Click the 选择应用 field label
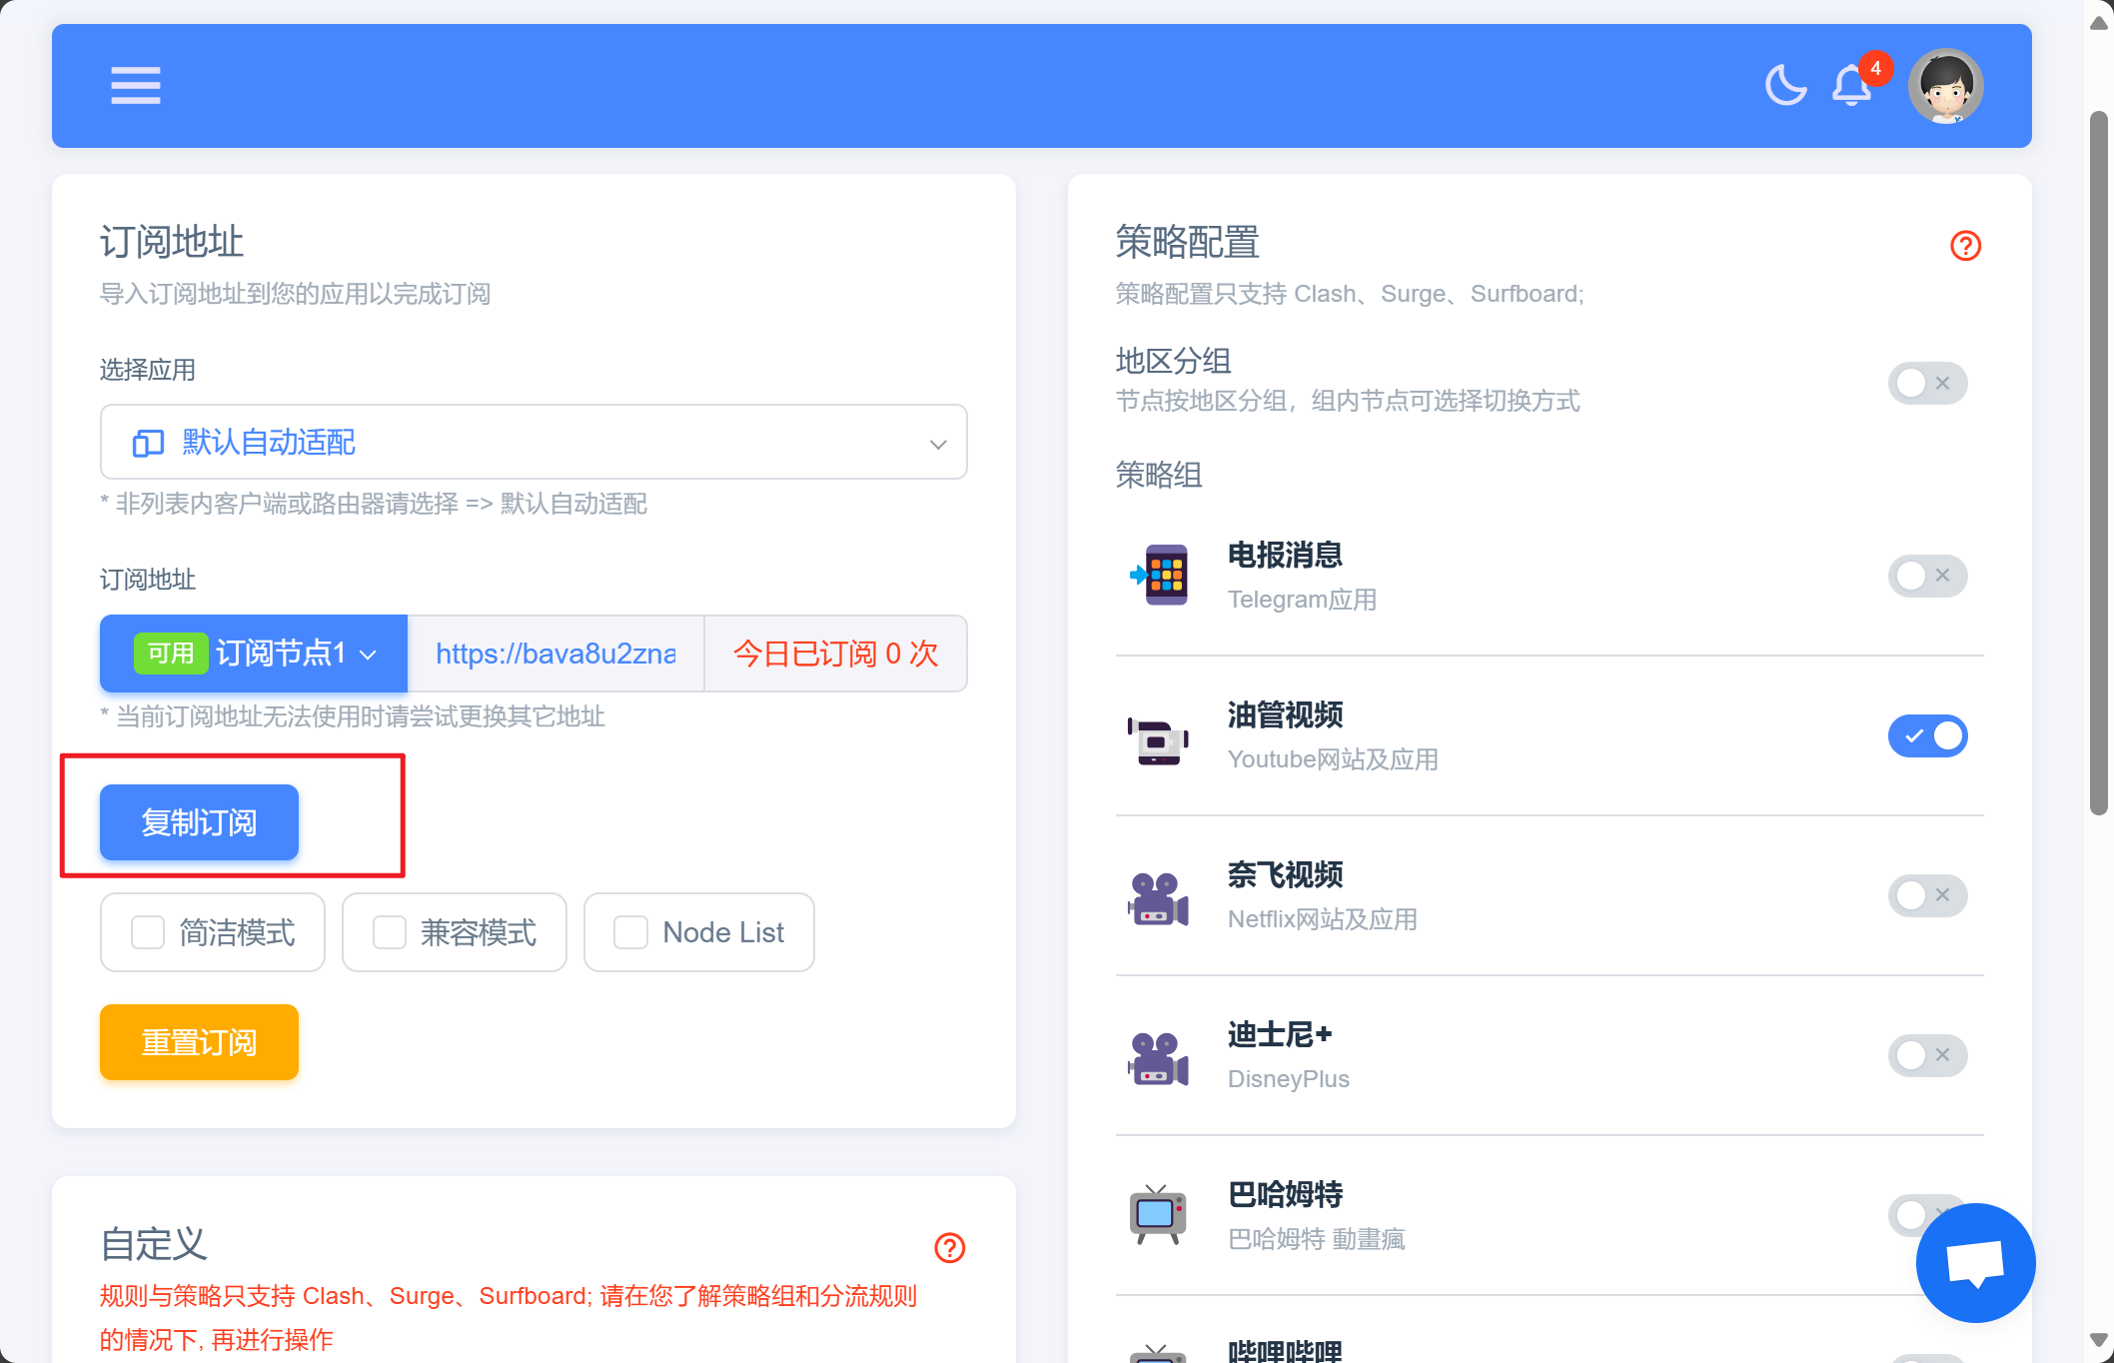 coord(148,370)
